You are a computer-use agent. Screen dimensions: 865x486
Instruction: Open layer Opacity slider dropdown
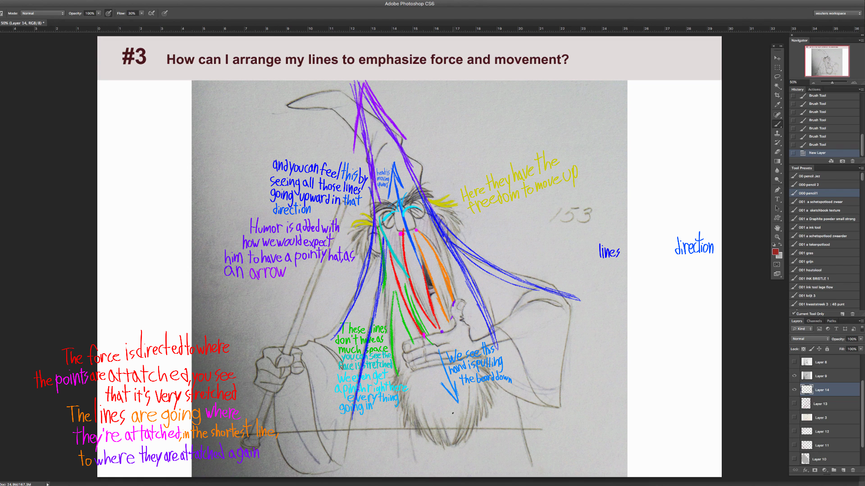[x=860, y=339]
